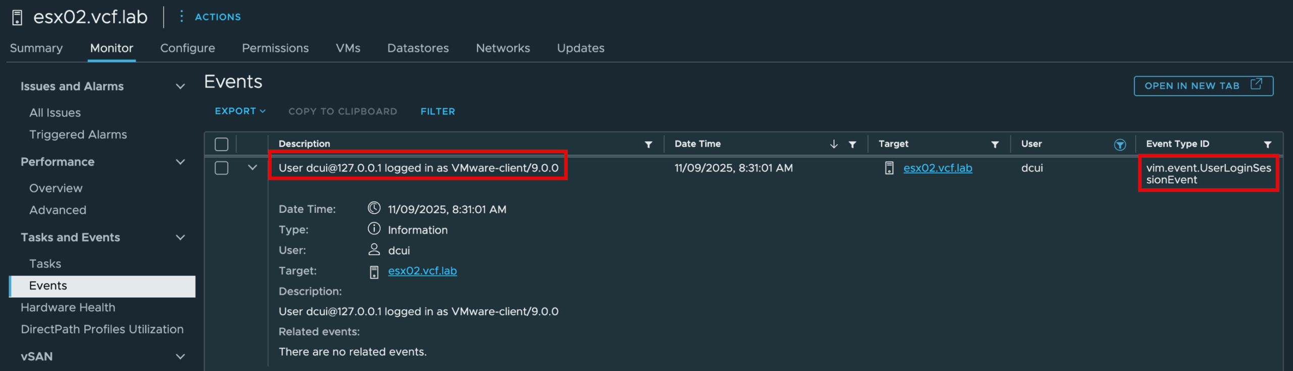Click the esx02.vcf.lab link in Target column

coord(937,168)
